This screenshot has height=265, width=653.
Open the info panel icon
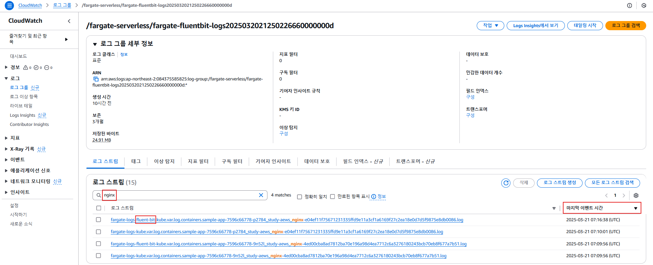[x=630, y=5]
